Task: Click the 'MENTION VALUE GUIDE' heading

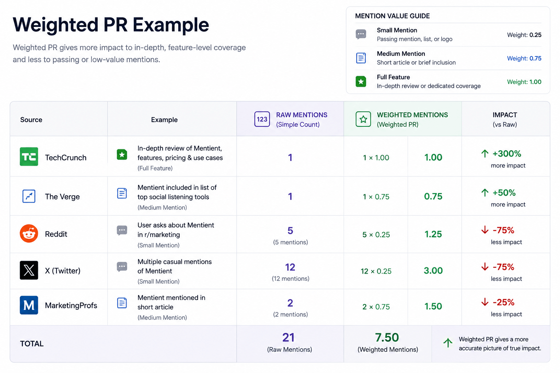Action: coord(392,16)
